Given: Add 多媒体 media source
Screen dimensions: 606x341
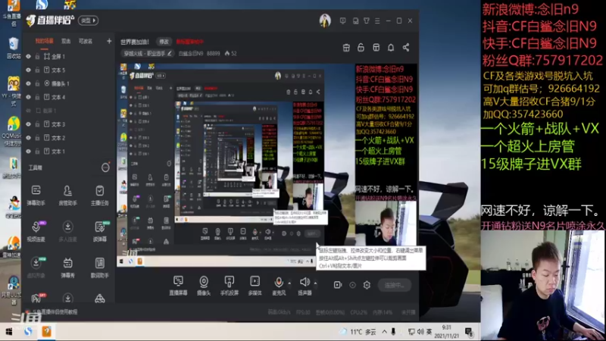Looking at the screenshot, I should pyautogui.click(x=255, y=286).
